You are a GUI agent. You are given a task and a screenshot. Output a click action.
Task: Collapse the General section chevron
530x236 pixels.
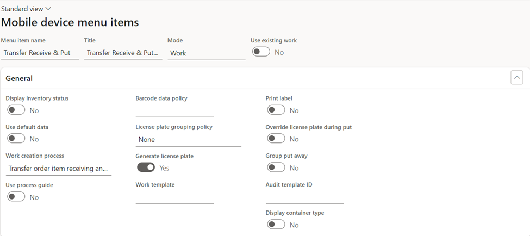click(x=516, y=77)
